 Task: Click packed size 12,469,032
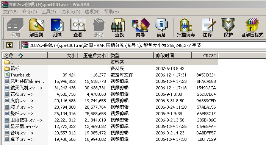95,126
